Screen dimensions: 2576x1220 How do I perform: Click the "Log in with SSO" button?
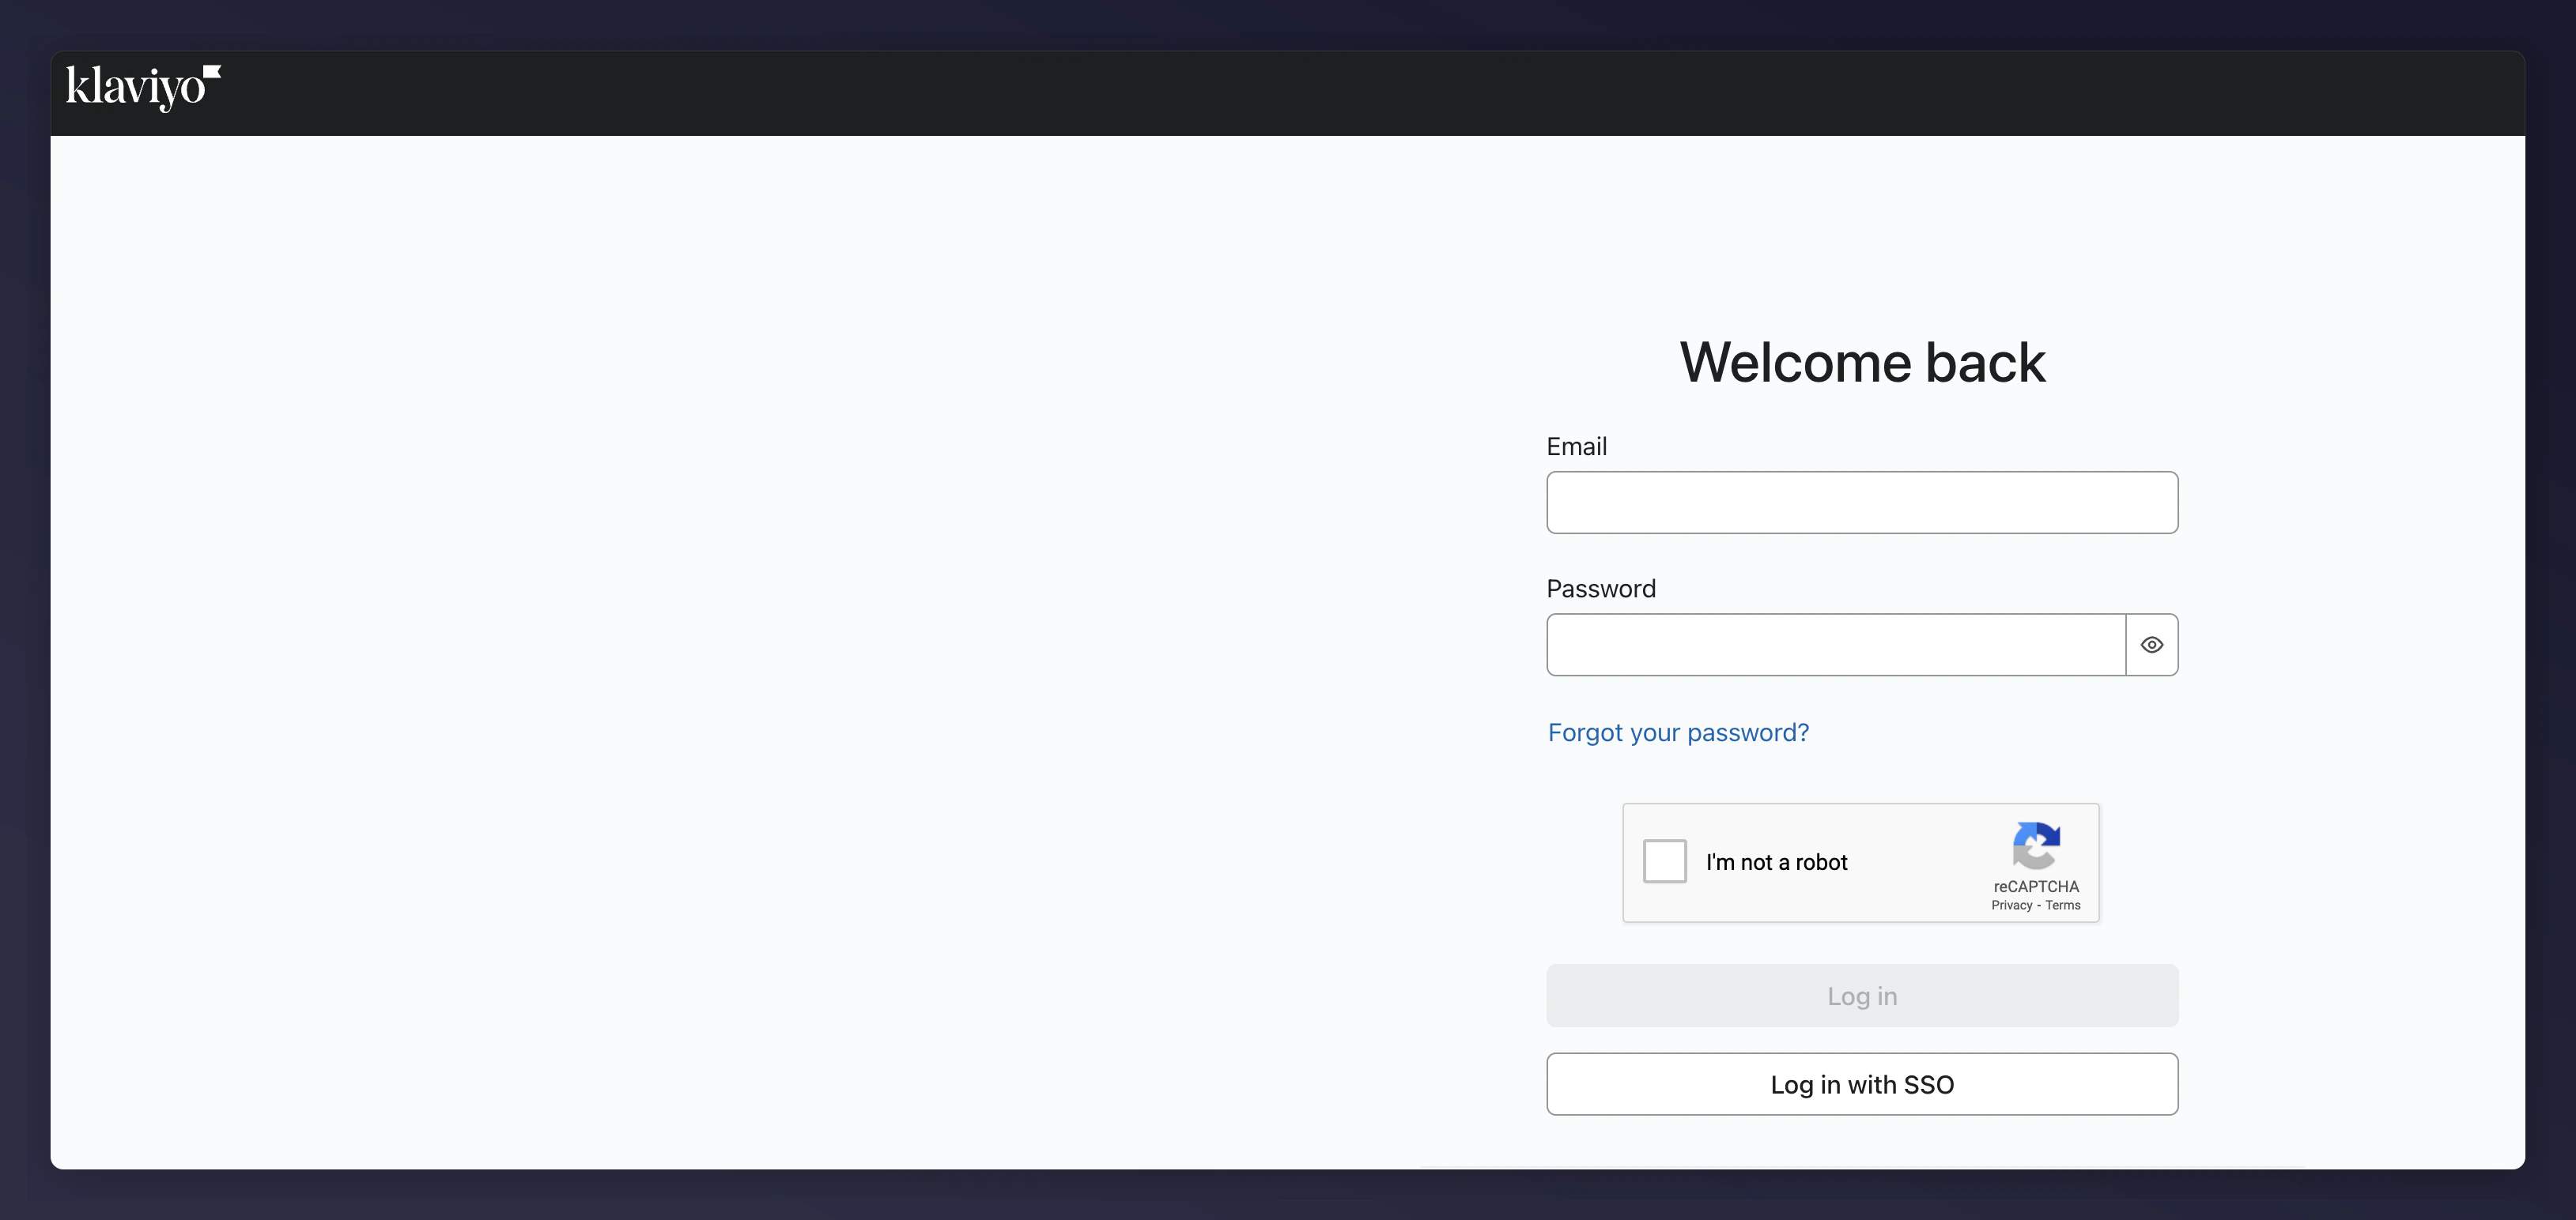1862,1084
